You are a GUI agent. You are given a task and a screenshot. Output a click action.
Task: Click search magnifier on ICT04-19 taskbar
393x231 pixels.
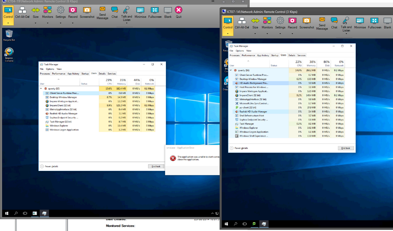(16, 213)
